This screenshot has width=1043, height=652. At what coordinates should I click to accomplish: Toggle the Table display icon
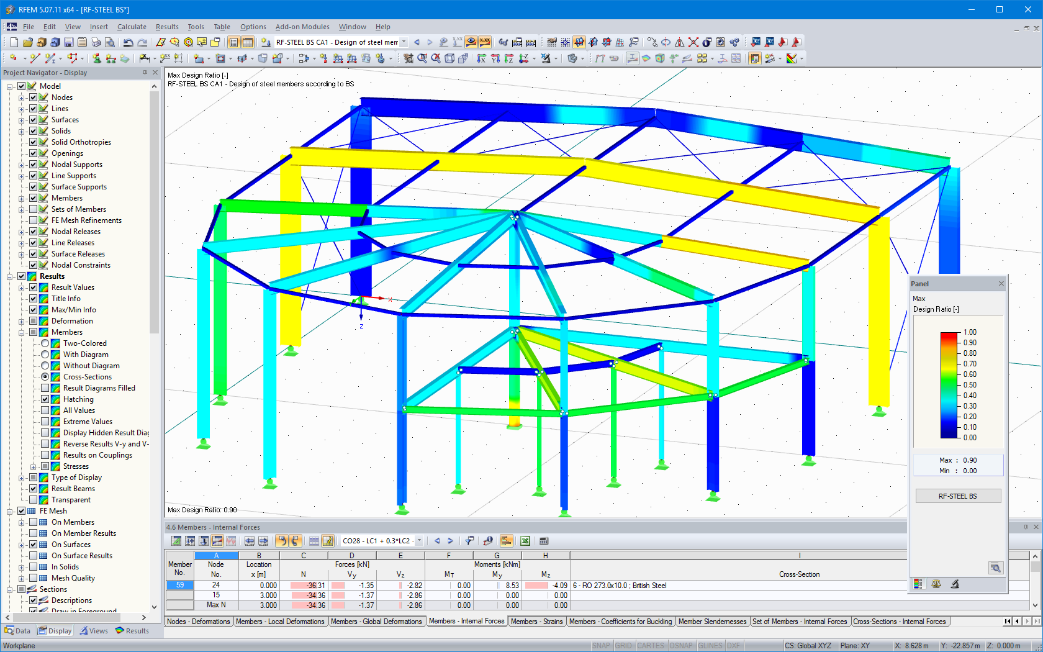click(247, 42)
